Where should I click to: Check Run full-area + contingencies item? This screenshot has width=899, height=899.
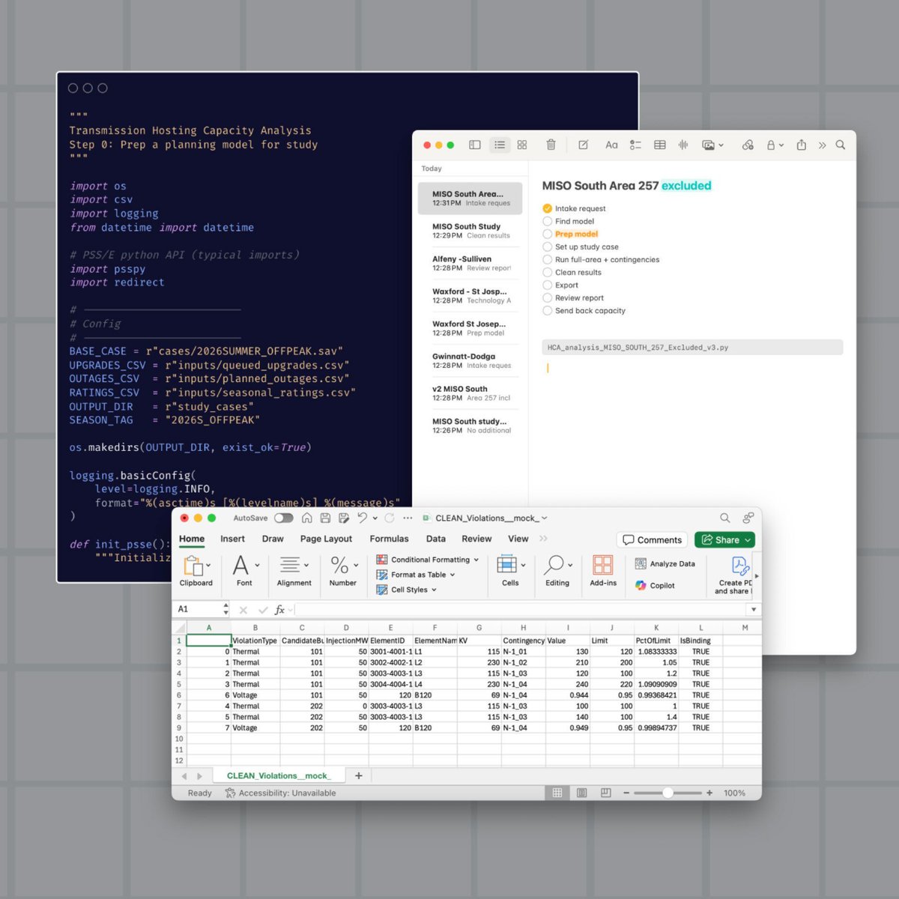tap(547, 259)
